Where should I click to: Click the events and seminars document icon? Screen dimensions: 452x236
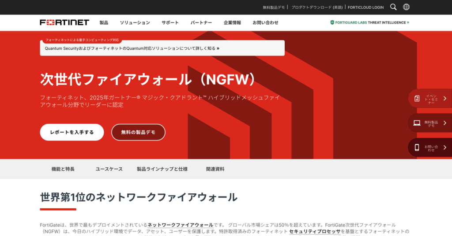coord(417,99)
